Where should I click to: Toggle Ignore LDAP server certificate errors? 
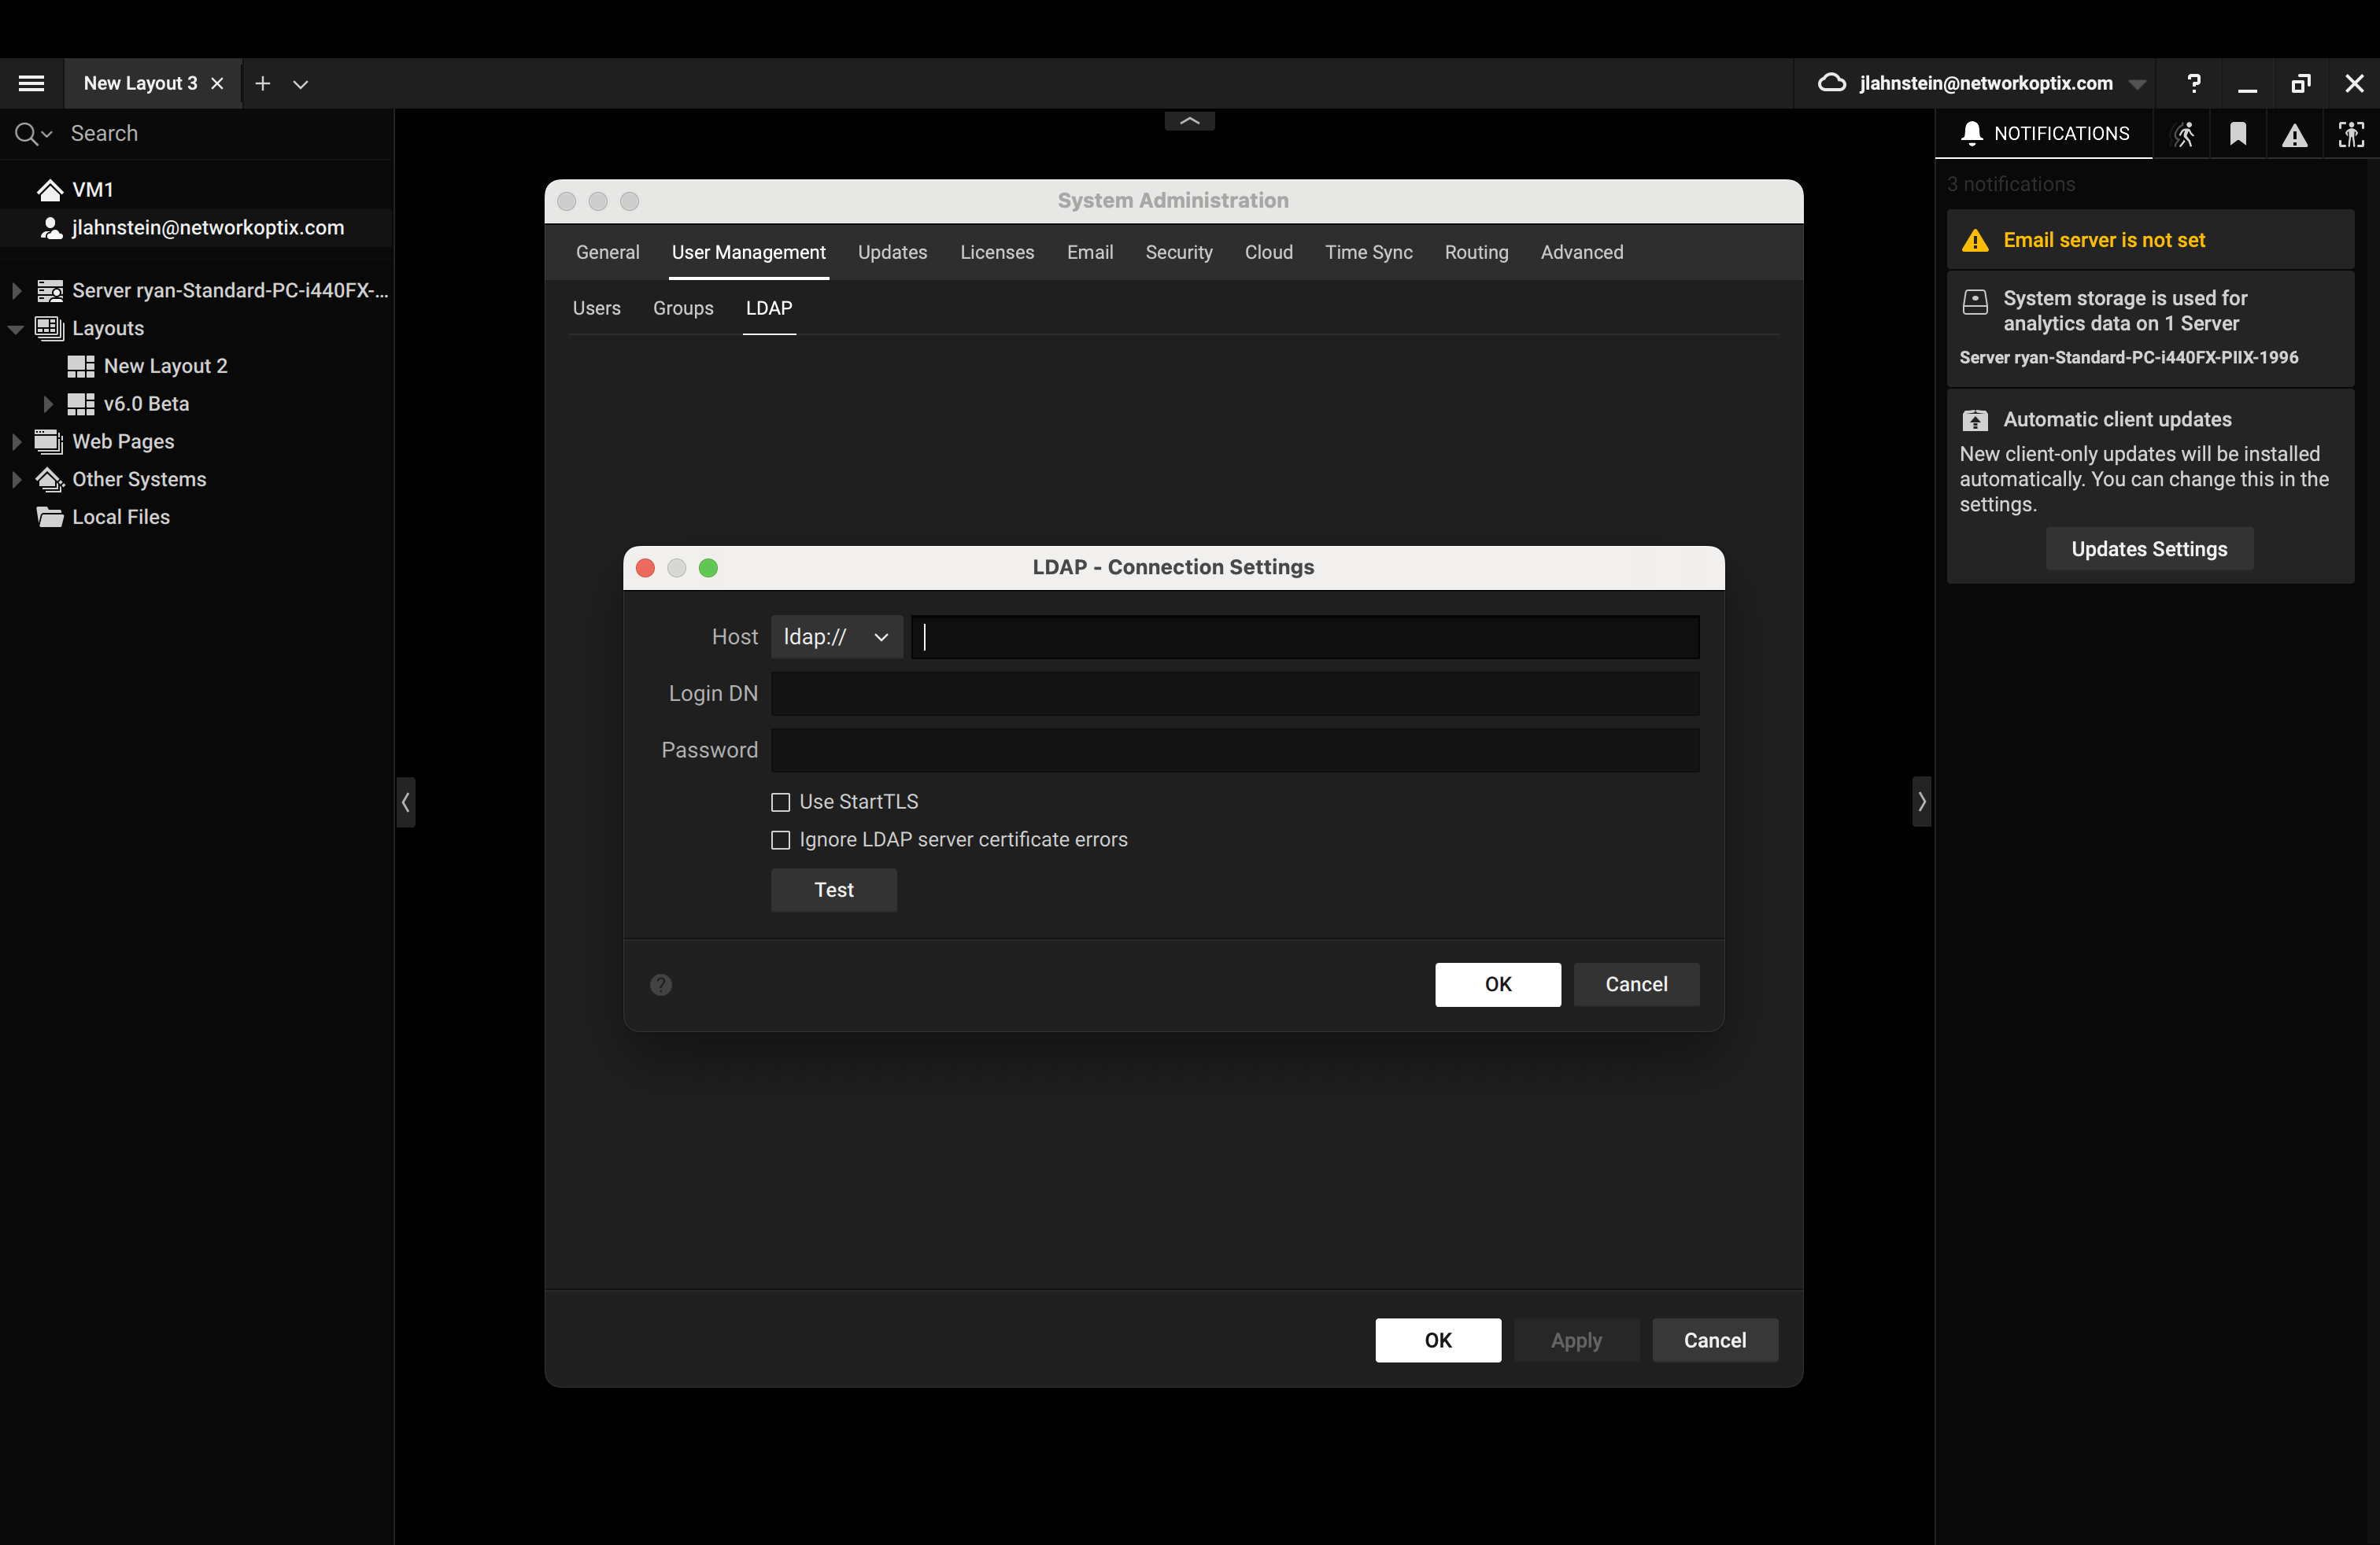coord(781,839)
